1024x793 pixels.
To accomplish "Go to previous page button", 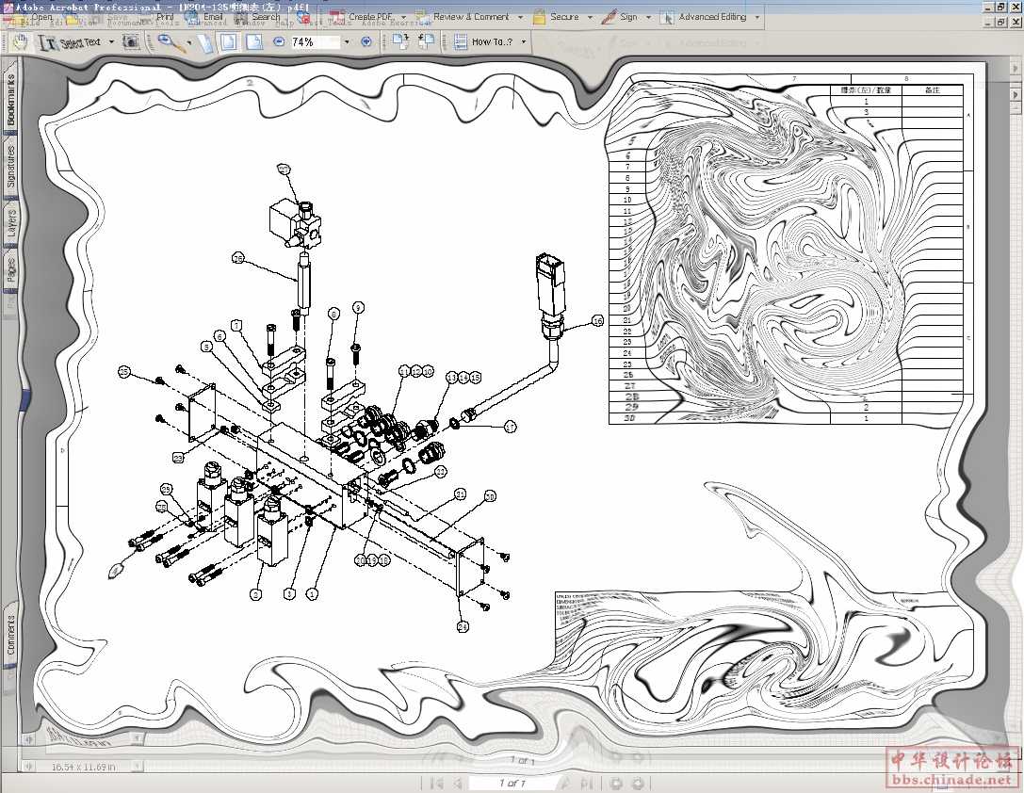I will 458,784.
